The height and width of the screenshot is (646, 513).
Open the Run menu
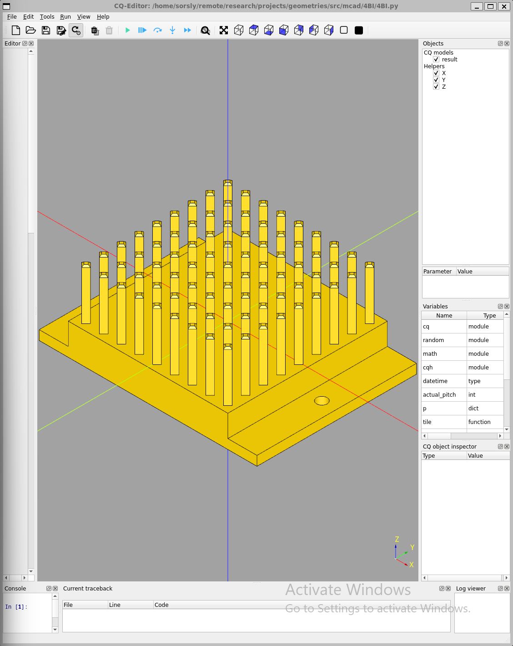coord(65,17)
